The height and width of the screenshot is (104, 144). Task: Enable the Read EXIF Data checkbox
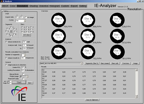pos(23,79)
